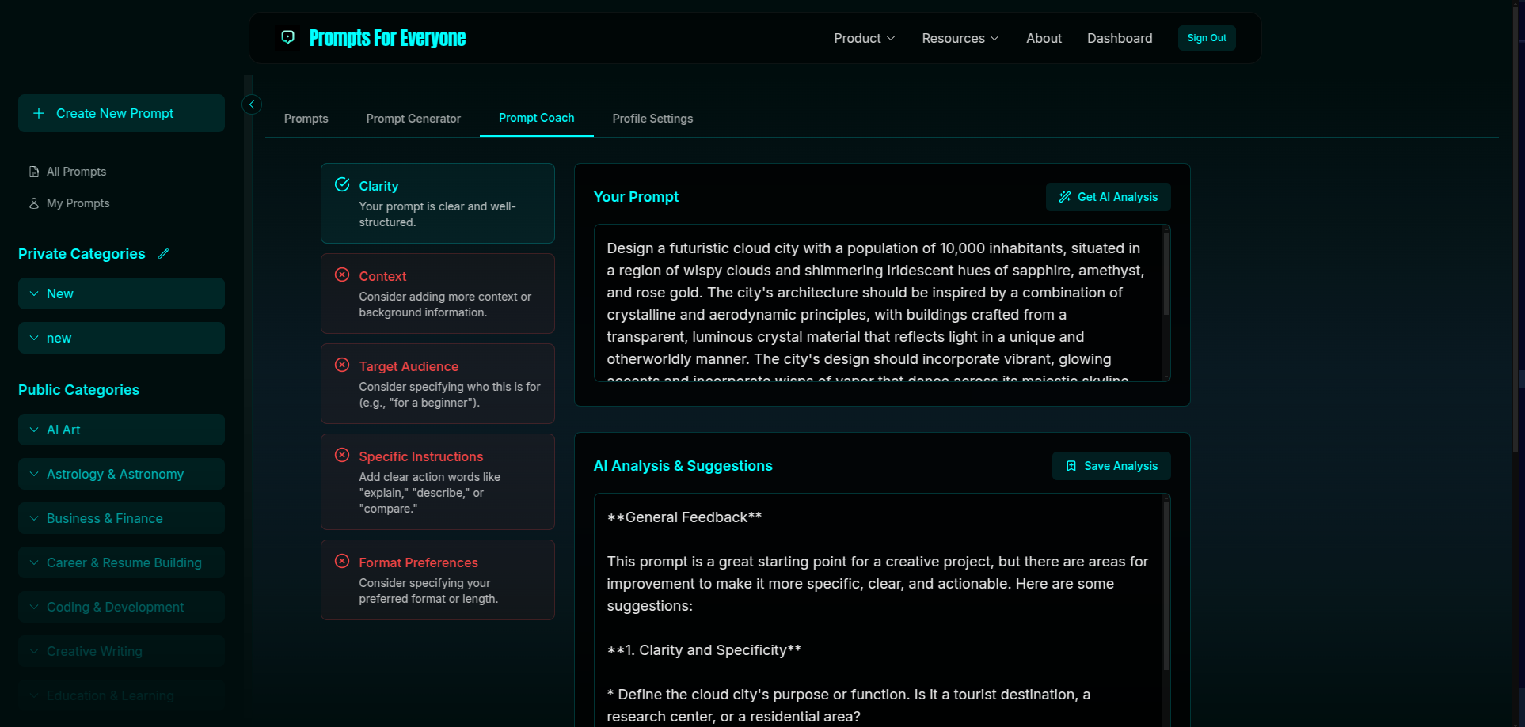Click the magic wand icon in Get AI Analysis
The width and height of the screenshot is (1525, 727).
1065,197
